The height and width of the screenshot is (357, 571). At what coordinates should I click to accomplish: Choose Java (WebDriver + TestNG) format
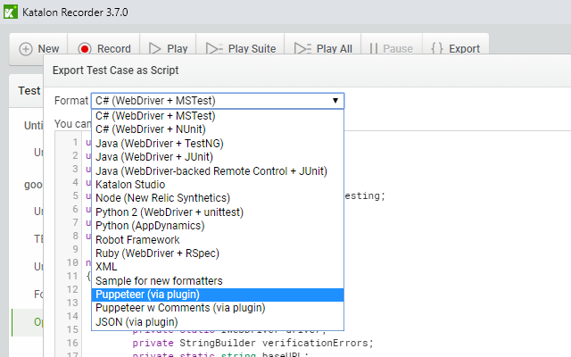click(x=218, y=143)
